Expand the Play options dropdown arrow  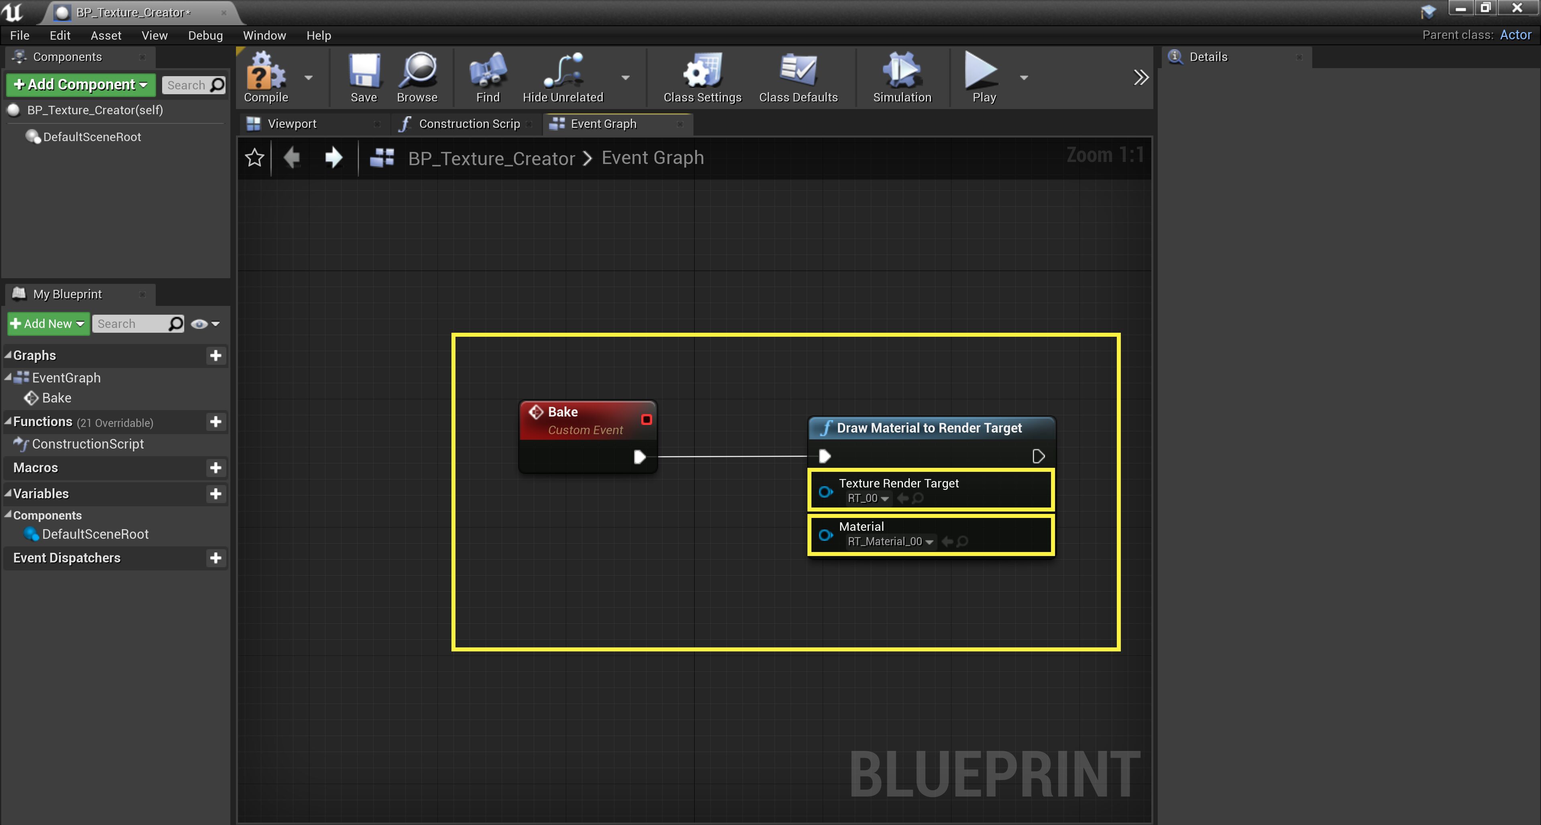click(1024, 78)
